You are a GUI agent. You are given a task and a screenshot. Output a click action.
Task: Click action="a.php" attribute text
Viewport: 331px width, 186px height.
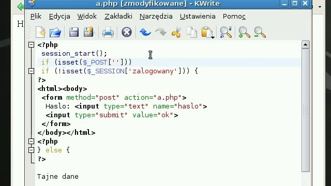point(153,98)
